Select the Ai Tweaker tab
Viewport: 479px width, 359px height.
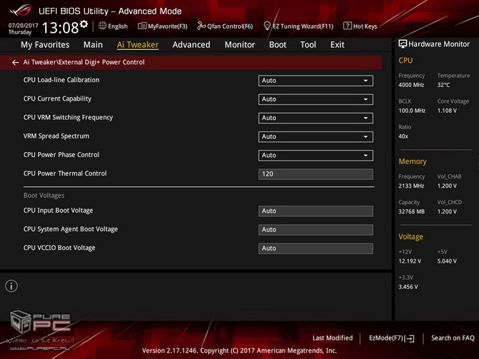(138, 45)
